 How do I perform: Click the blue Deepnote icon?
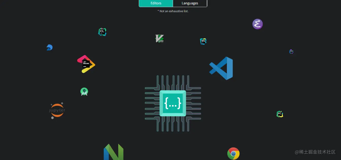49,47
